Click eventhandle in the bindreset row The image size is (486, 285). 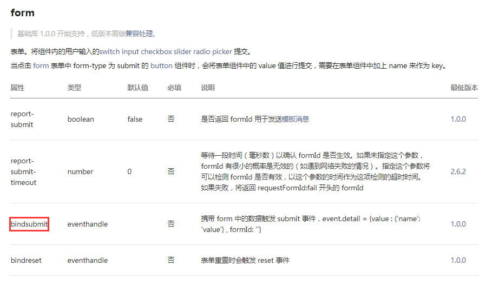click(88, 260)
